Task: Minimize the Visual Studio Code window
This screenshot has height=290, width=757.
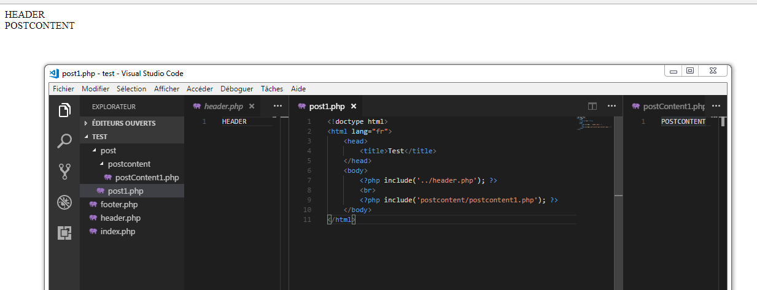Action: (674, 71)
